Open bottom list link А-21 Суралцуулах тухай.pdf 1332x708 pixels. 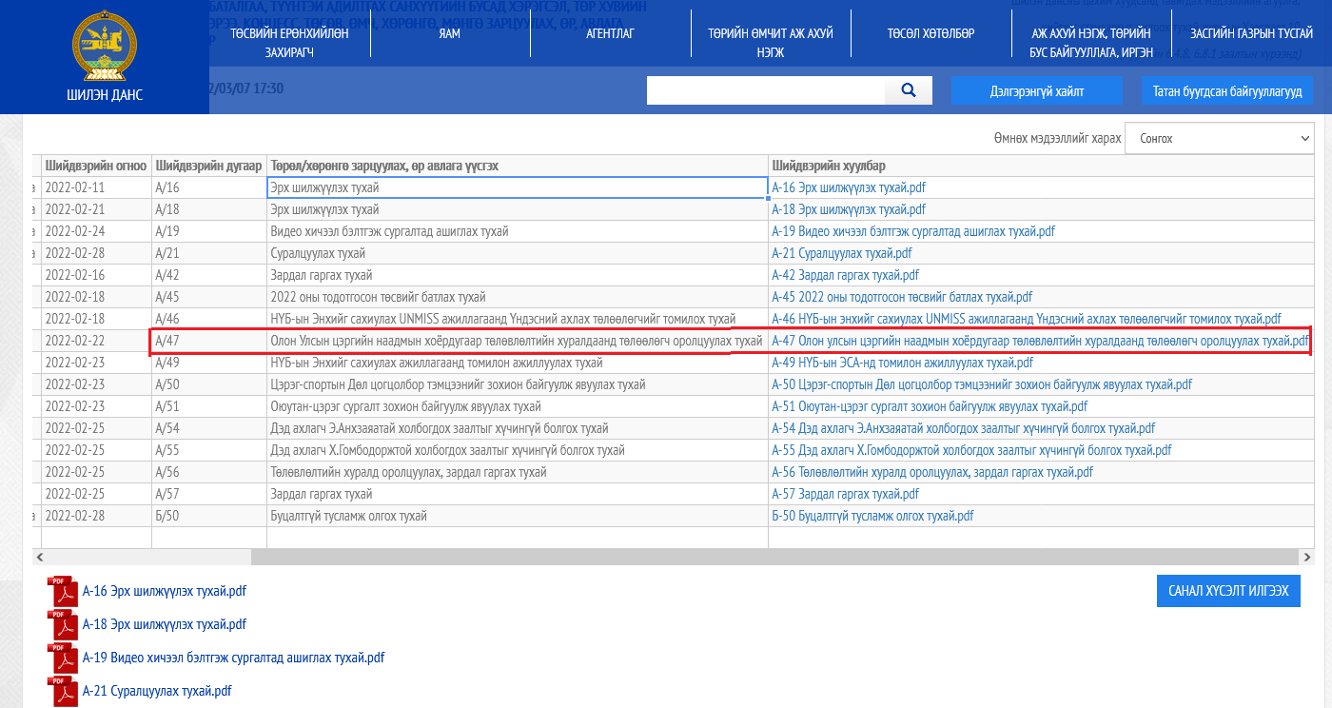[157, 691]
